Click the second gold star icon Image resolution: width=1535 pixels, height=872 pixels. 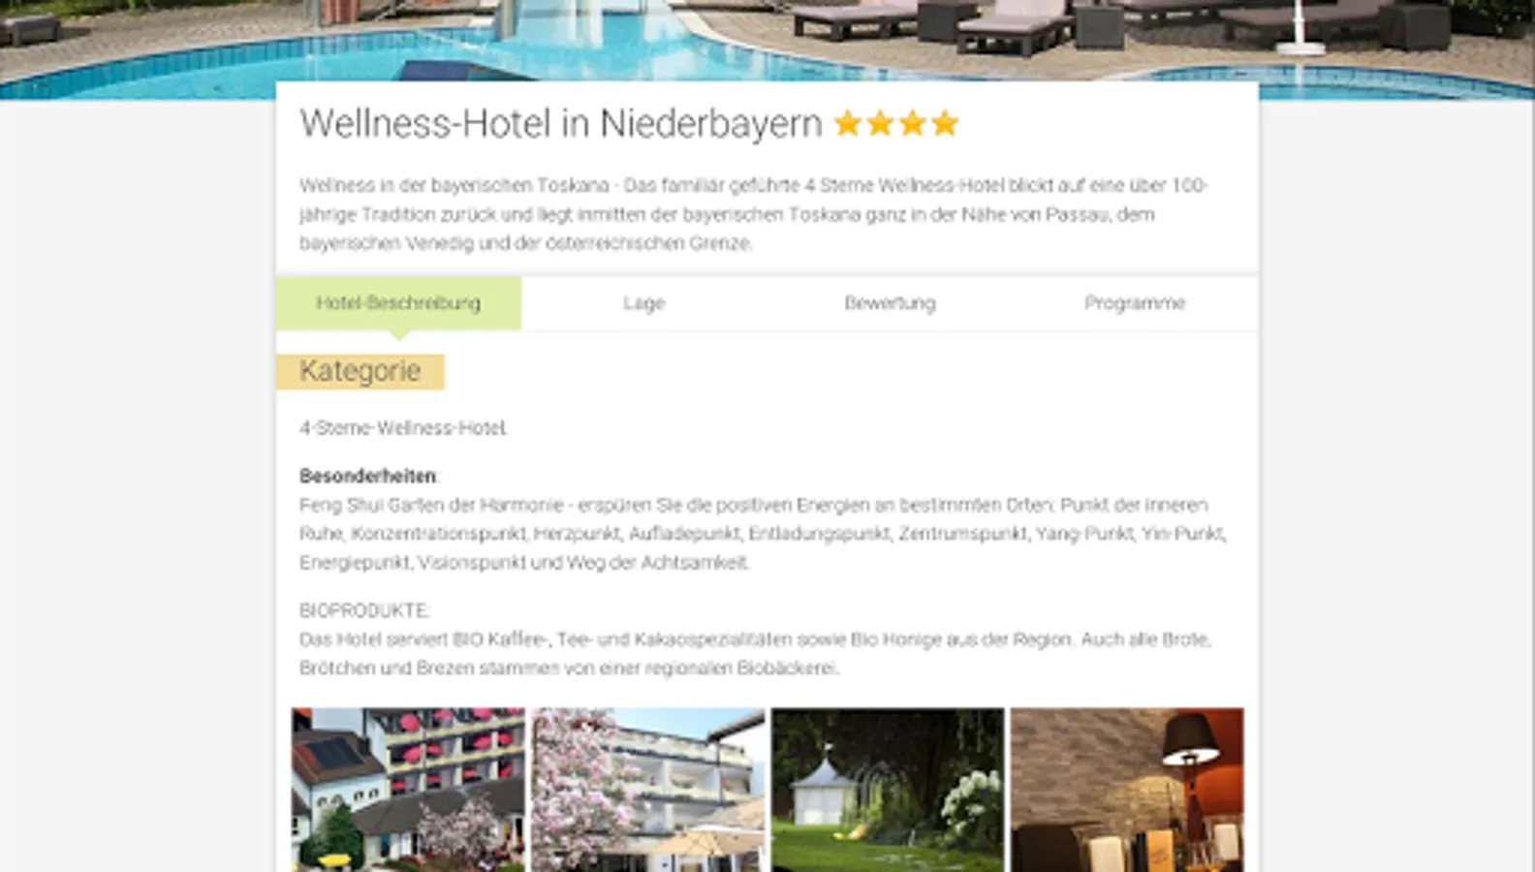[x=880, y=123]
